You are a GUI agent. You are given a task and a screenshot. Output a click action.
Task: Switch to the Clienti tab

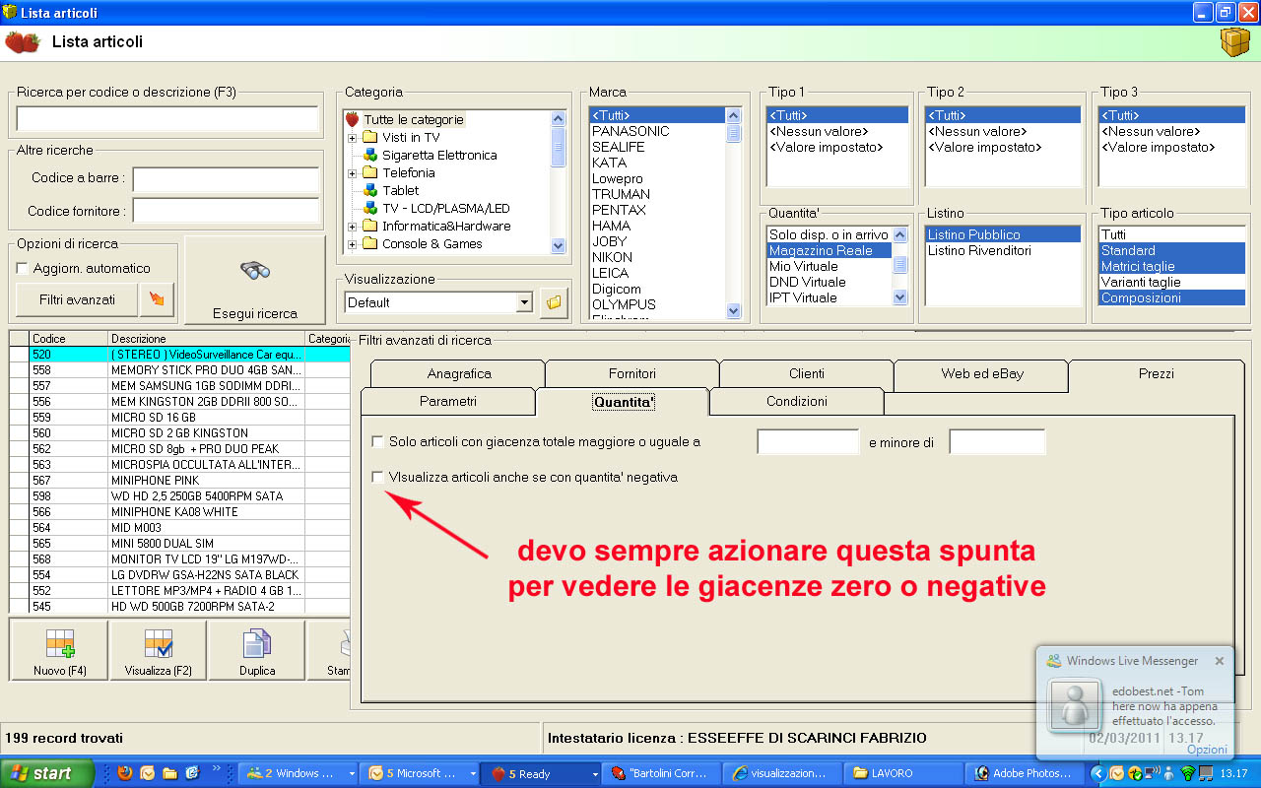point(807,374)
